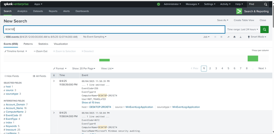This screenshot has width=274, height=134.
Task: Go to the Datasets nav tab
Action: pos(38,11)
